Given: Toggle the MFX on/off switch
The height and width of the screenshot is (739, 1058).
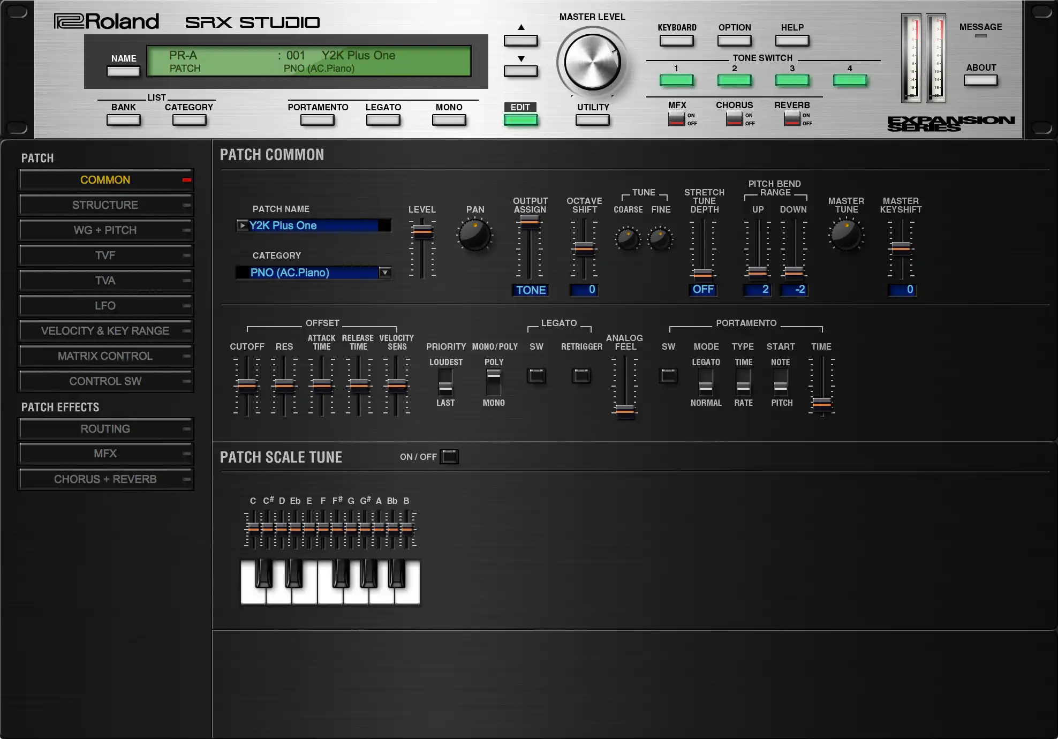Looking at the screenshot, I should point(676,119).
